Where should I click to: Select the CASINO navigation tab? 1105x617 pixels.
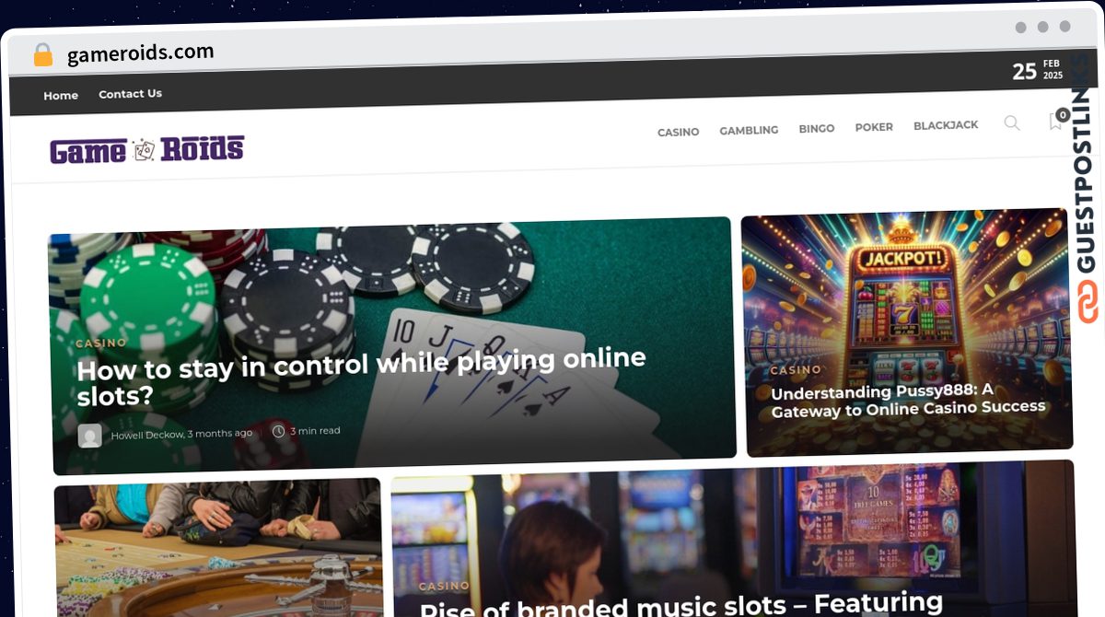[x=678, y=133]
